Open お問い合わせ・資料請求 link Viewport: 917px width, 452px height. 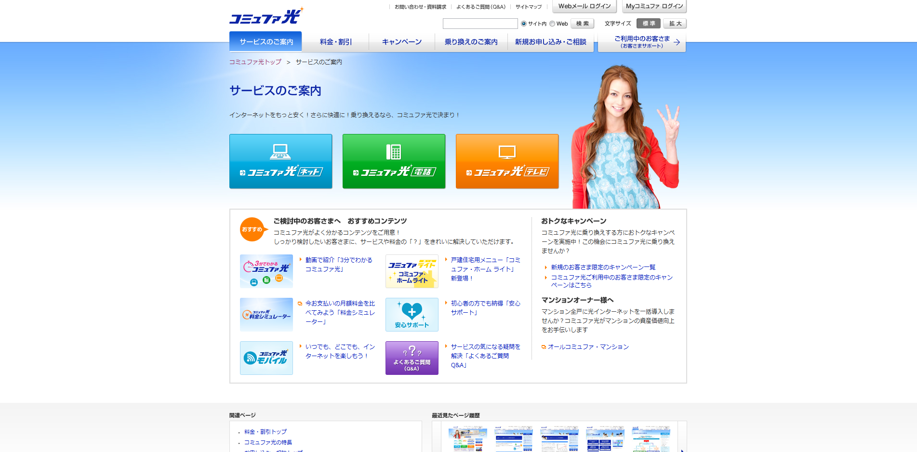[420, 7]
